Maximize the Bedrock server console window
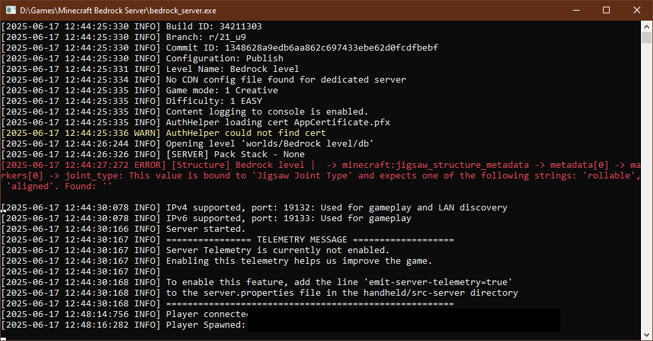The height and width of the screenshot is (341, 653). coord(606,10)
